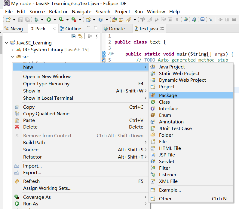This screenshot has width=239, height=209.
Task: Click the Resume debug toolbar icon
Action: pos(220,20)
